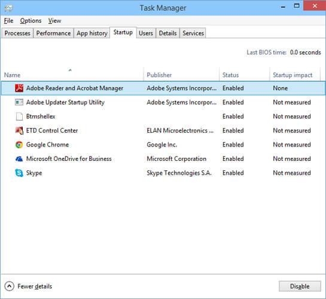The image size is (326, 299).
Task: Click the Microsoft Corporation publisher cell
Action: click(176, 158)
